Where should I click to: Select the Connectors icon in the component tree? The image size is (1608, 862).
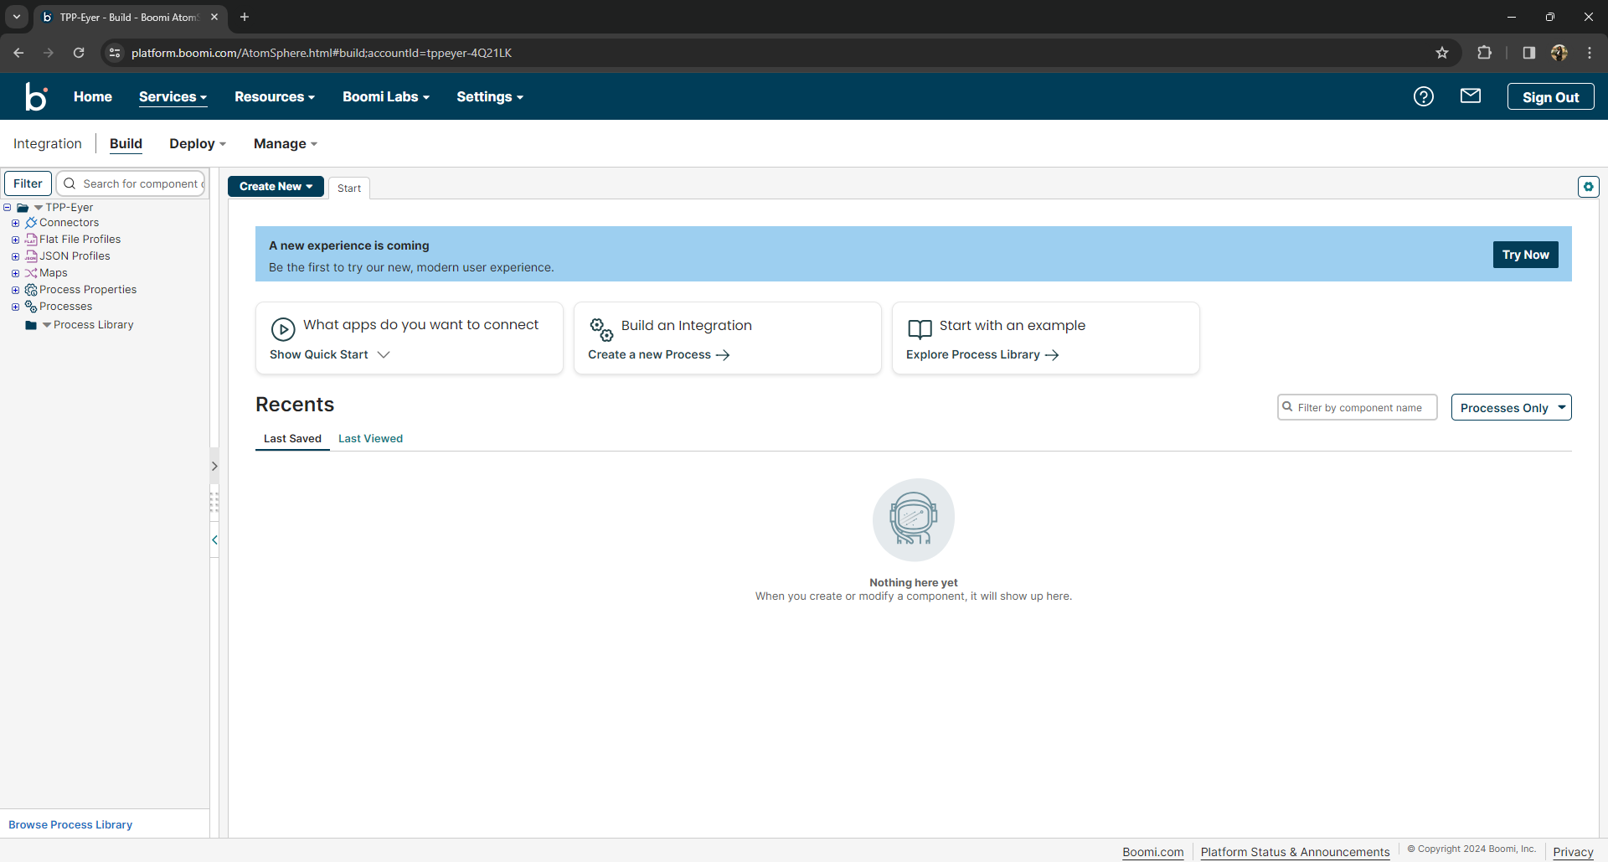[x=33, y=223]
